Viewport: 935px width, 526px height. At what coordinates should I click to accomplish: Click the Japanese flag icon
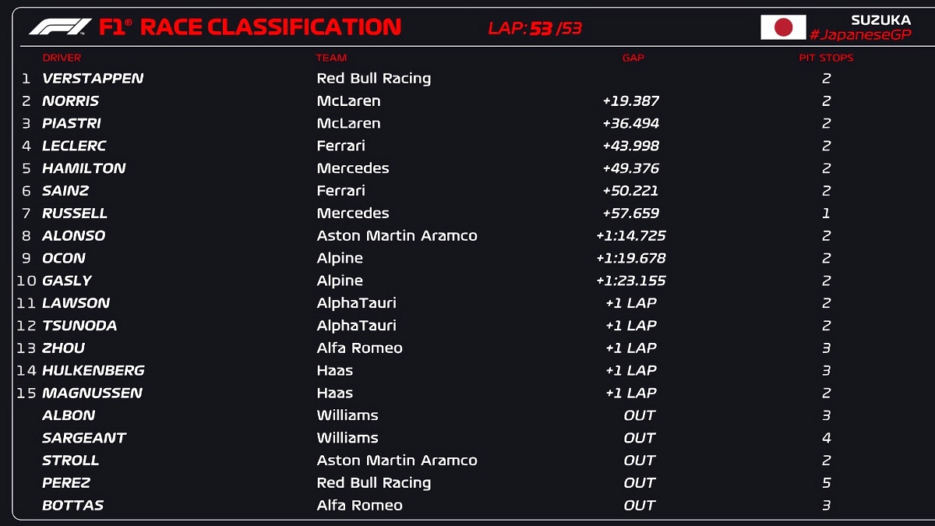coord(782,28)
